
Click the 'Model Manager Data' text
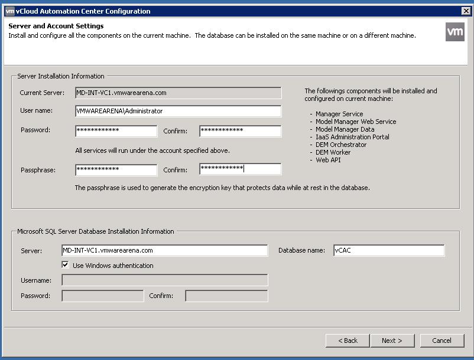(x=345, y=129)
